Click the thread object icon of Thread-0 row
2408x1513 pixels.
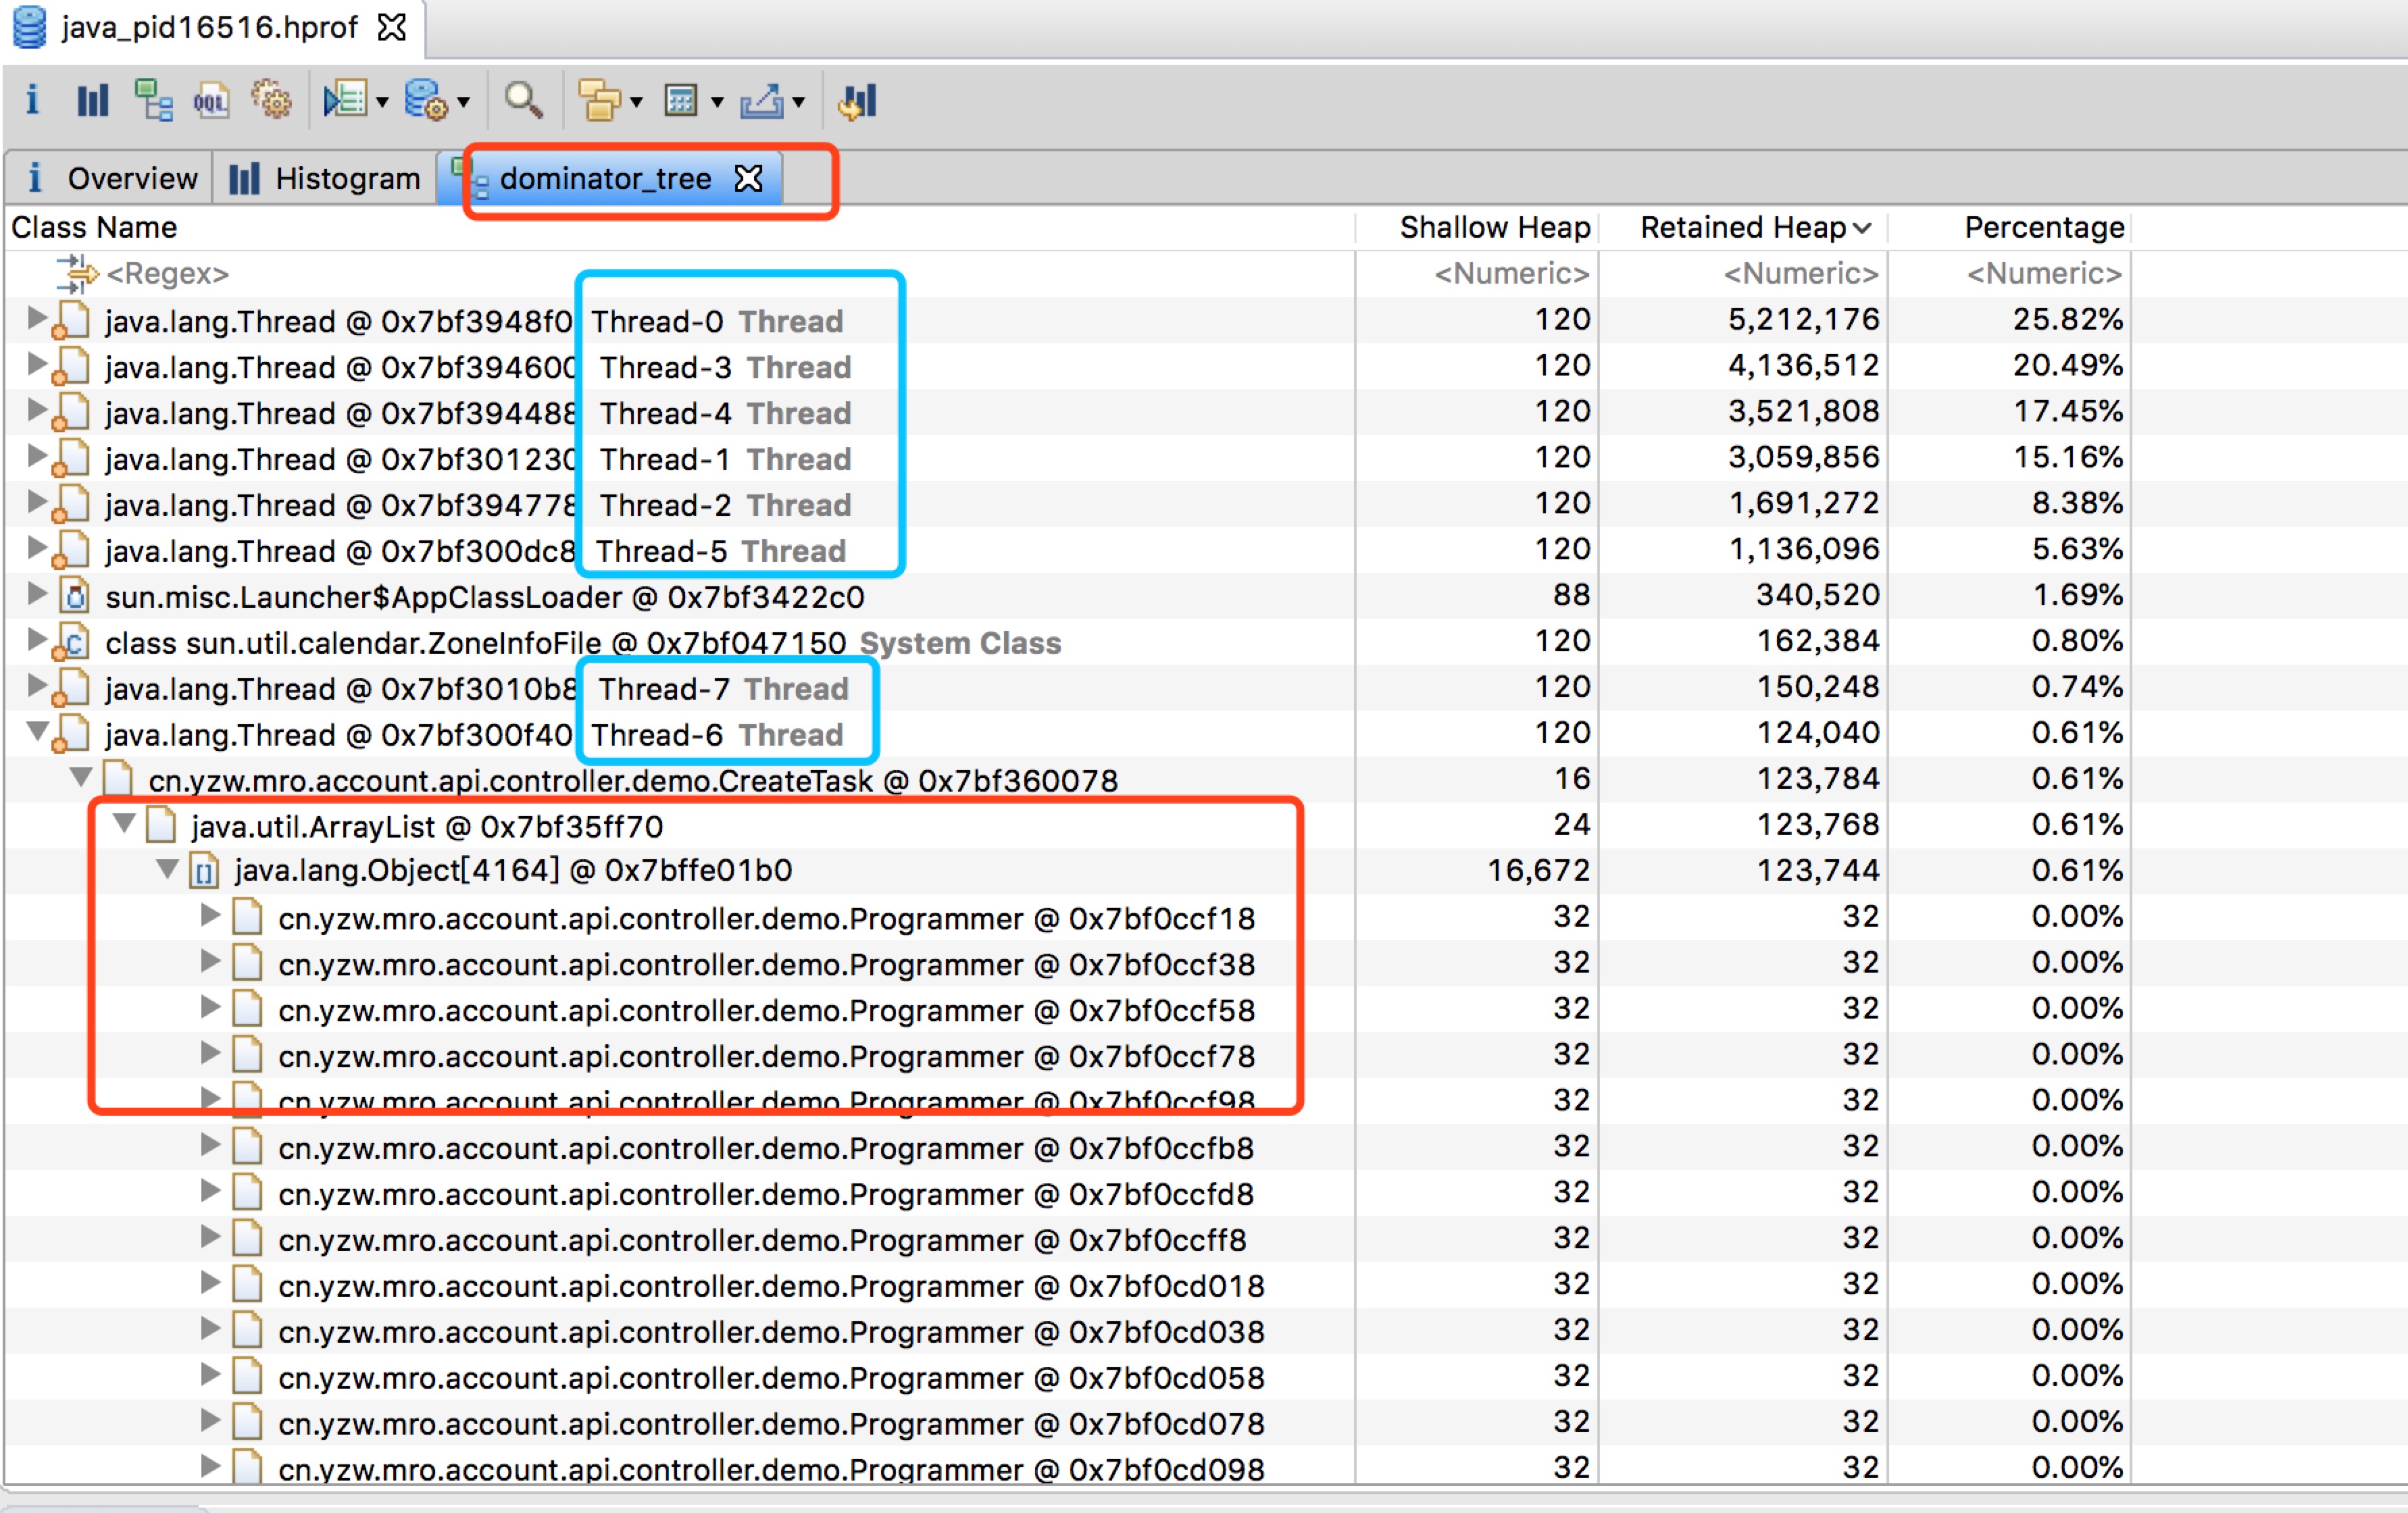pyautogui.click(x=72, y=320)
